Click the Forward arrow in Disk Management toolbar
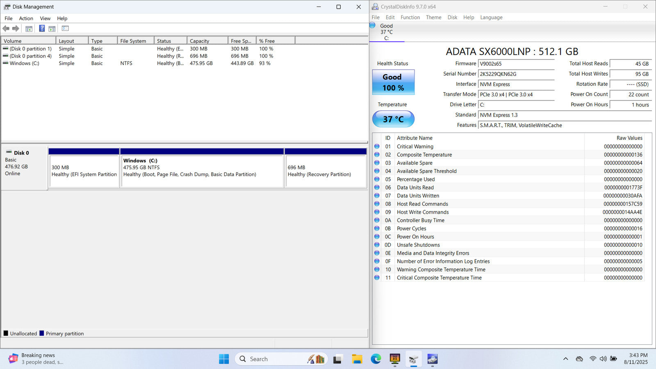 (x=16, y=29)
